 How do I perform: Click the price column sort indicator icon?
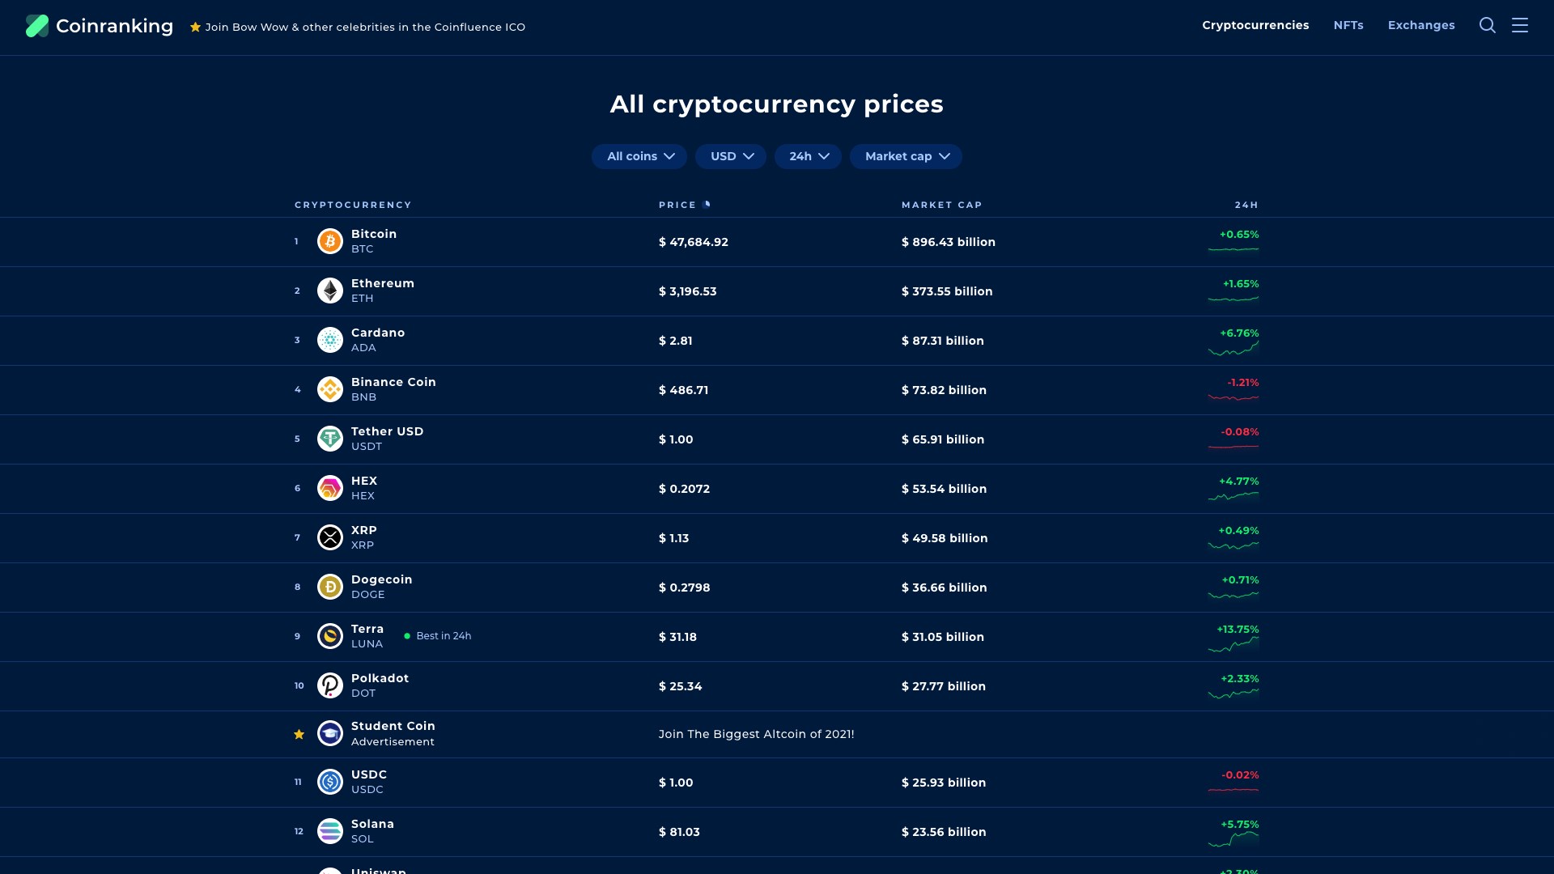(707, 204)
